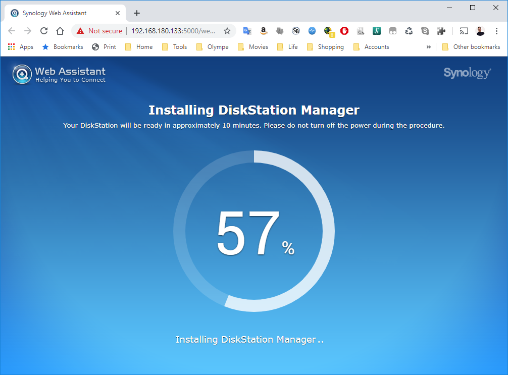Click the Helping You to Connect tagline
508x375 pixels.
(70, 80)
